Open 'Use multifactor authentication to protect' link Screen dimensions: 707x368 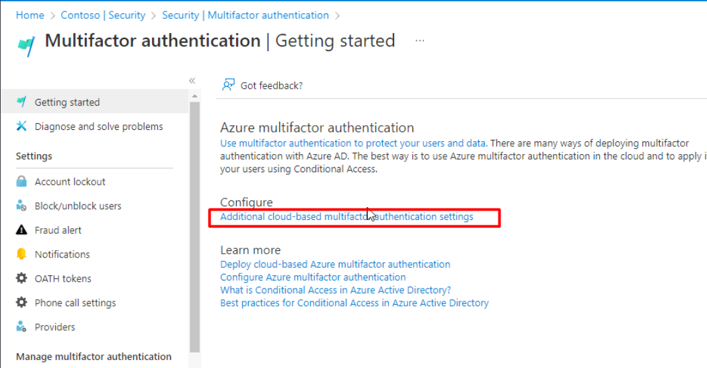click(354, 143)
